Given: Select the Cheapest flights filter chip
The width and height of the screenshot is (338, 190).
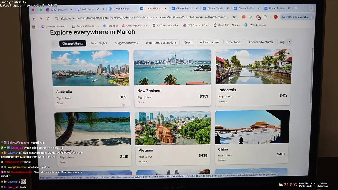Looking at the screenshot, I should [73, 44].
